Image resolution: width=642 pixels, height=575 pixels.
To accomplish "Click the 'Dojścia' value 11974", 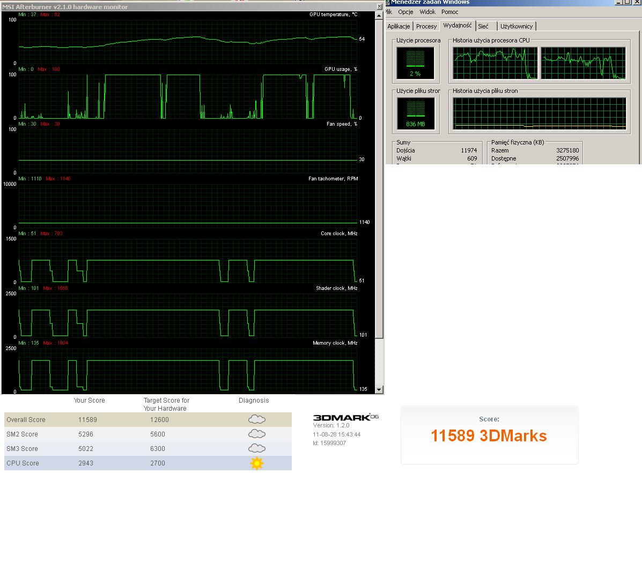I will click(469, 150).
